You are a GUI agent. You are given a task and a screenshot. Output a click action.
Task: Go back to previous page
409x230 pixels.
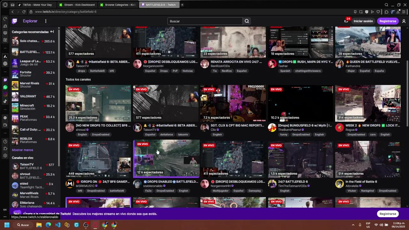12,12
